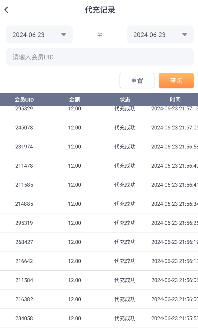
Task: Open the end date dropdown
Action: (x=160, y=35)
